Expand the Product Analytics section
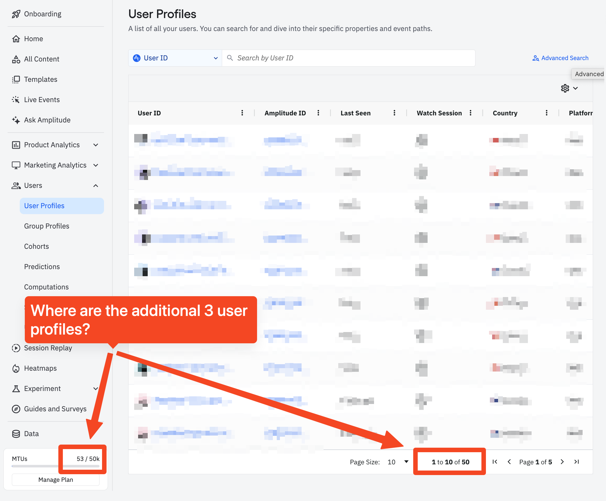Viewport: 606px width, 501px height. point(96,145)
